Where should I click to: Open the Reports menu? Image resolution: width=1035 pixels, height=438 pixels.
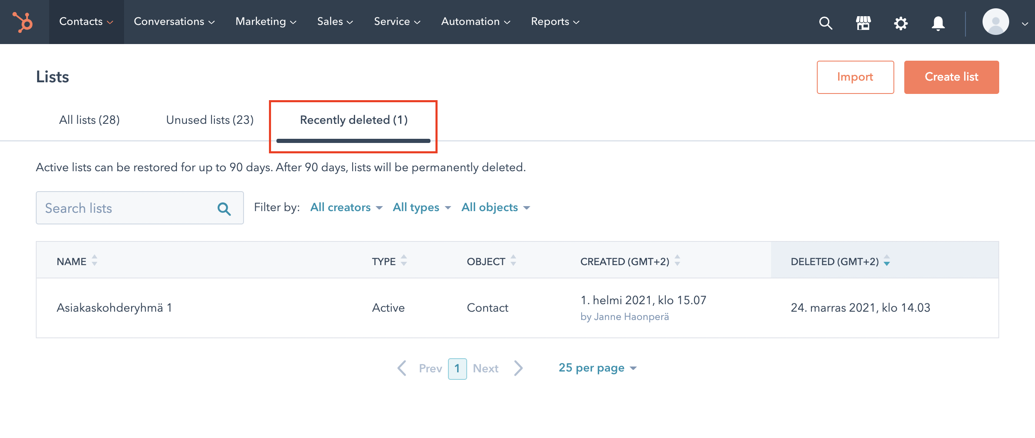point(555,22)
